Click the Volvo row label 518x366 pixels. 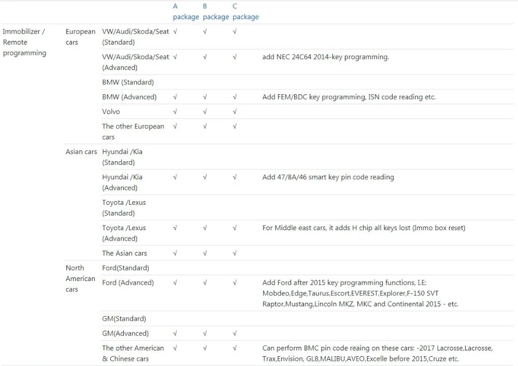(111, 111)
